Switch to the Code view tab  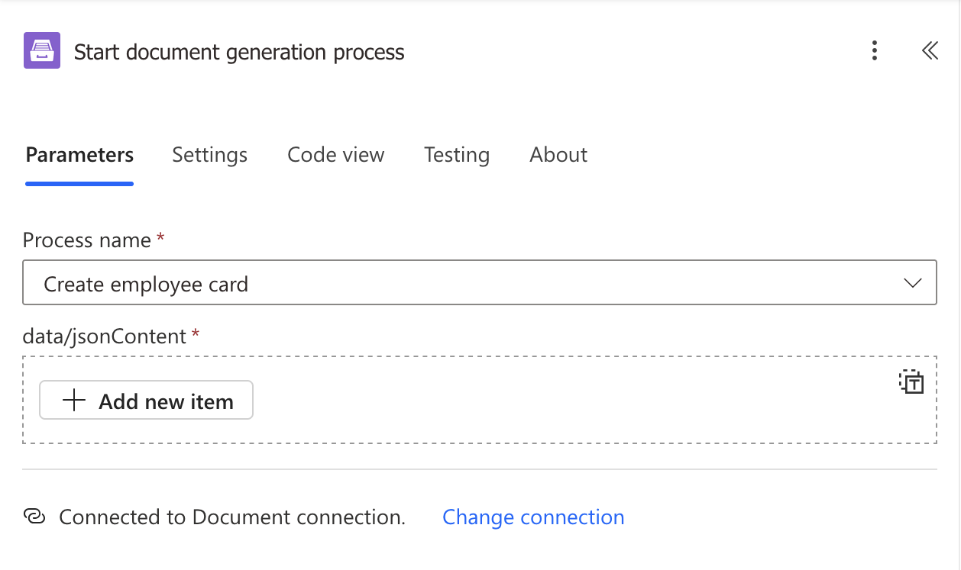coord(335,155)
